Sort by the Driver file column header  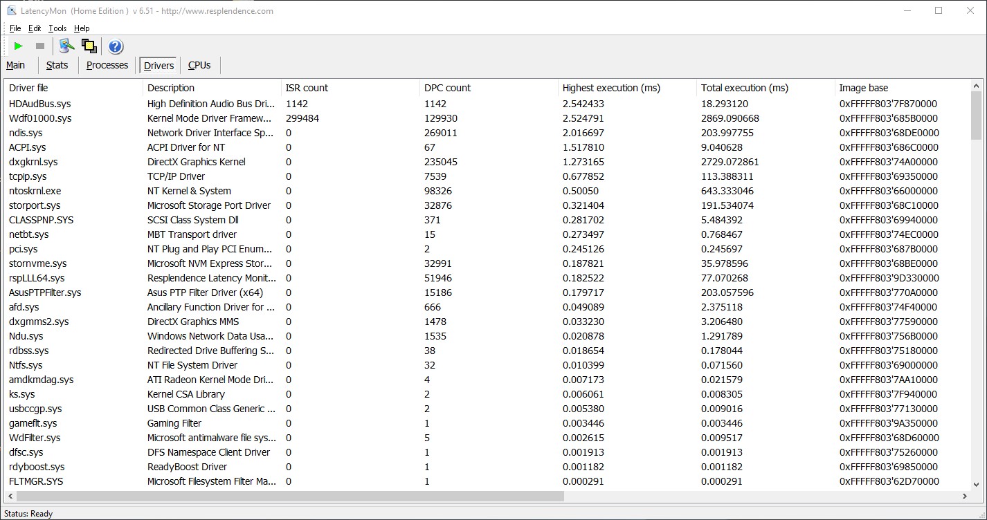coord(73,88)
